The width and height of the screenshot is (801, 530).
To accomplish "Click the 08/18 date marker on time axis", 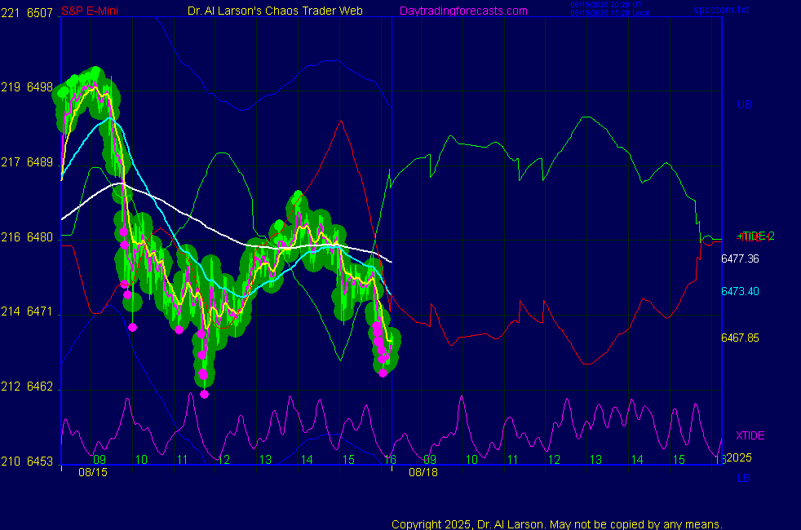I will tap(423, 472).
